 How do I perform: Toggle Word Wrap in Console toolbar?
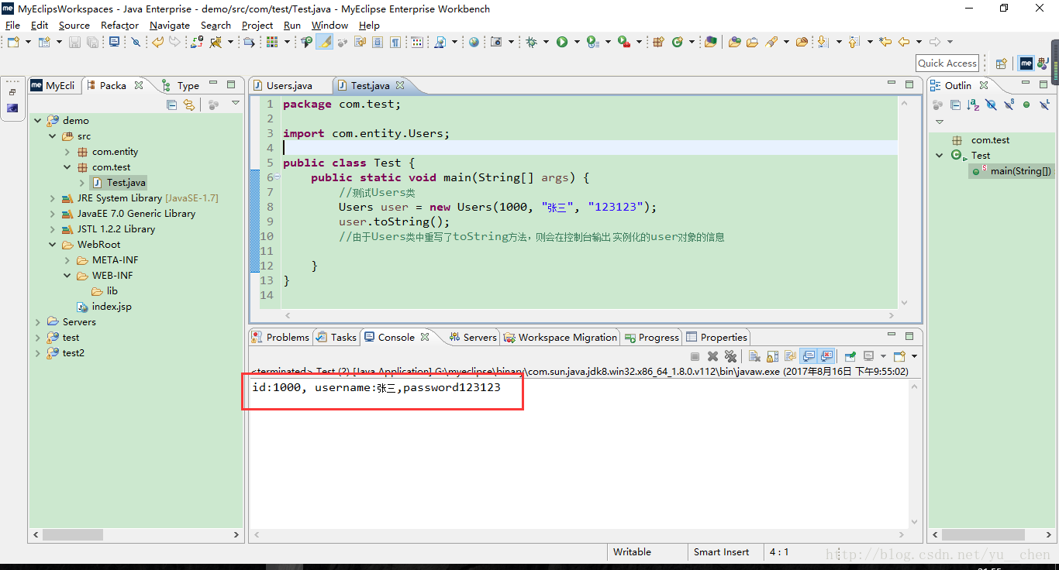click(x=790, y=356)
